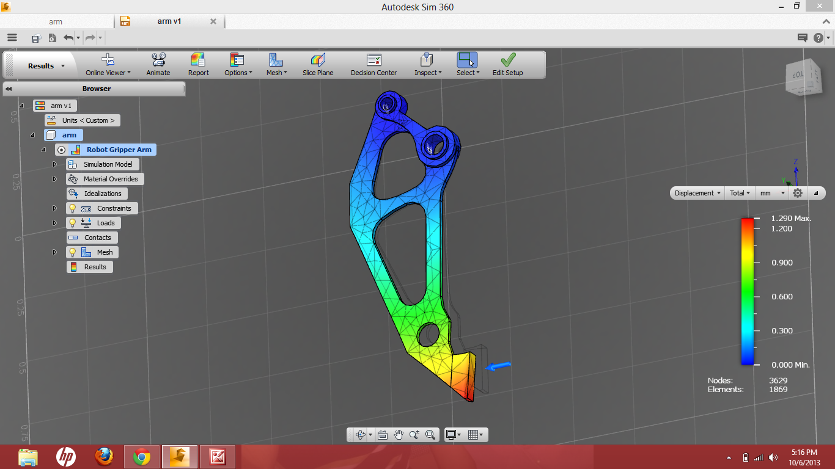
Task: Open the Mesh toolbar menu
Action: [276, 65]
